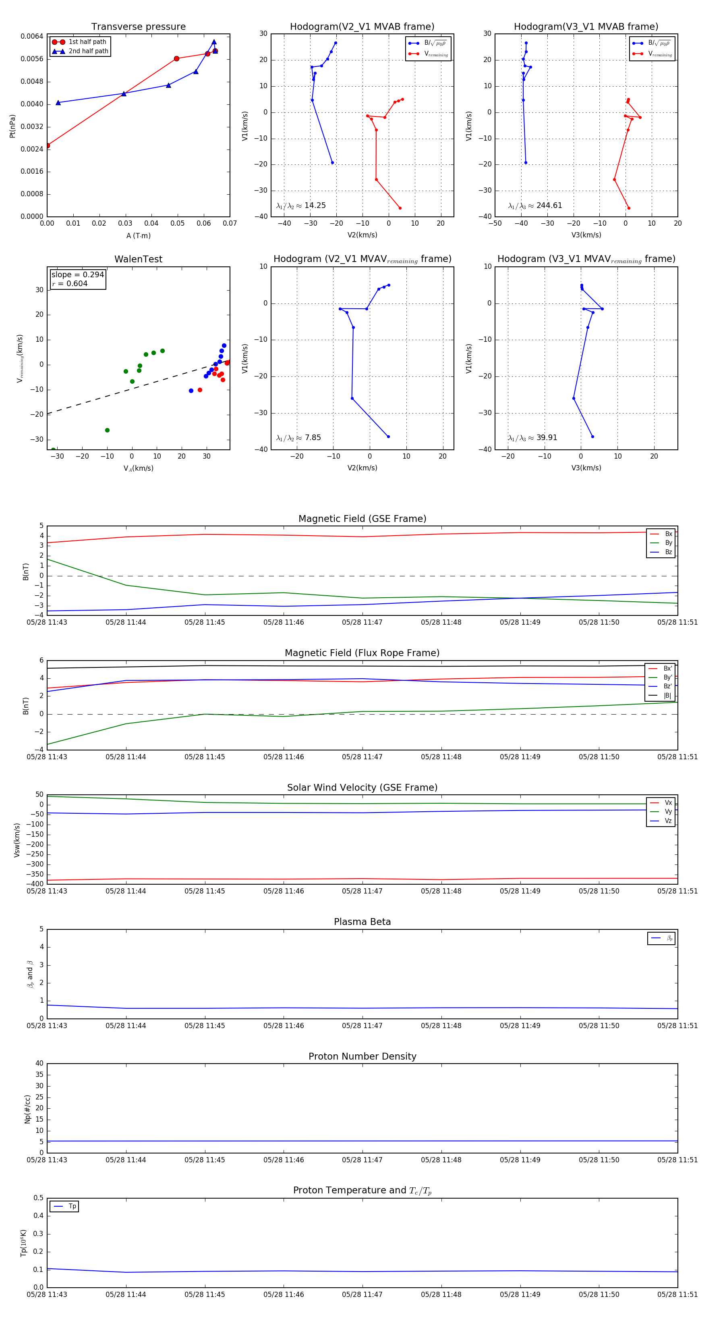Click the 'WalenTest' plot title

[138, 259]
